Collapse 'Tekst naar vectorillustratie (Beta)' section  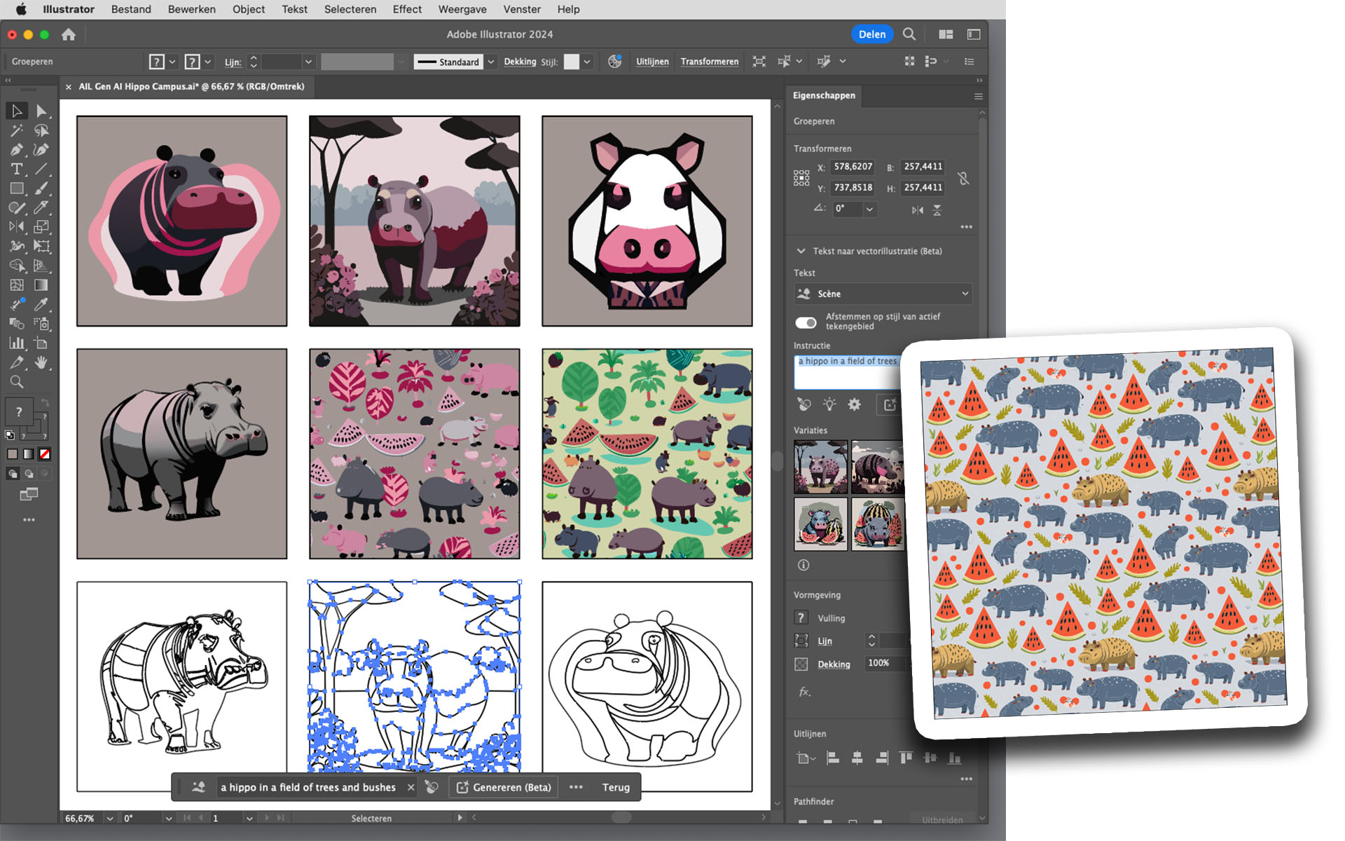pos(801,251)
